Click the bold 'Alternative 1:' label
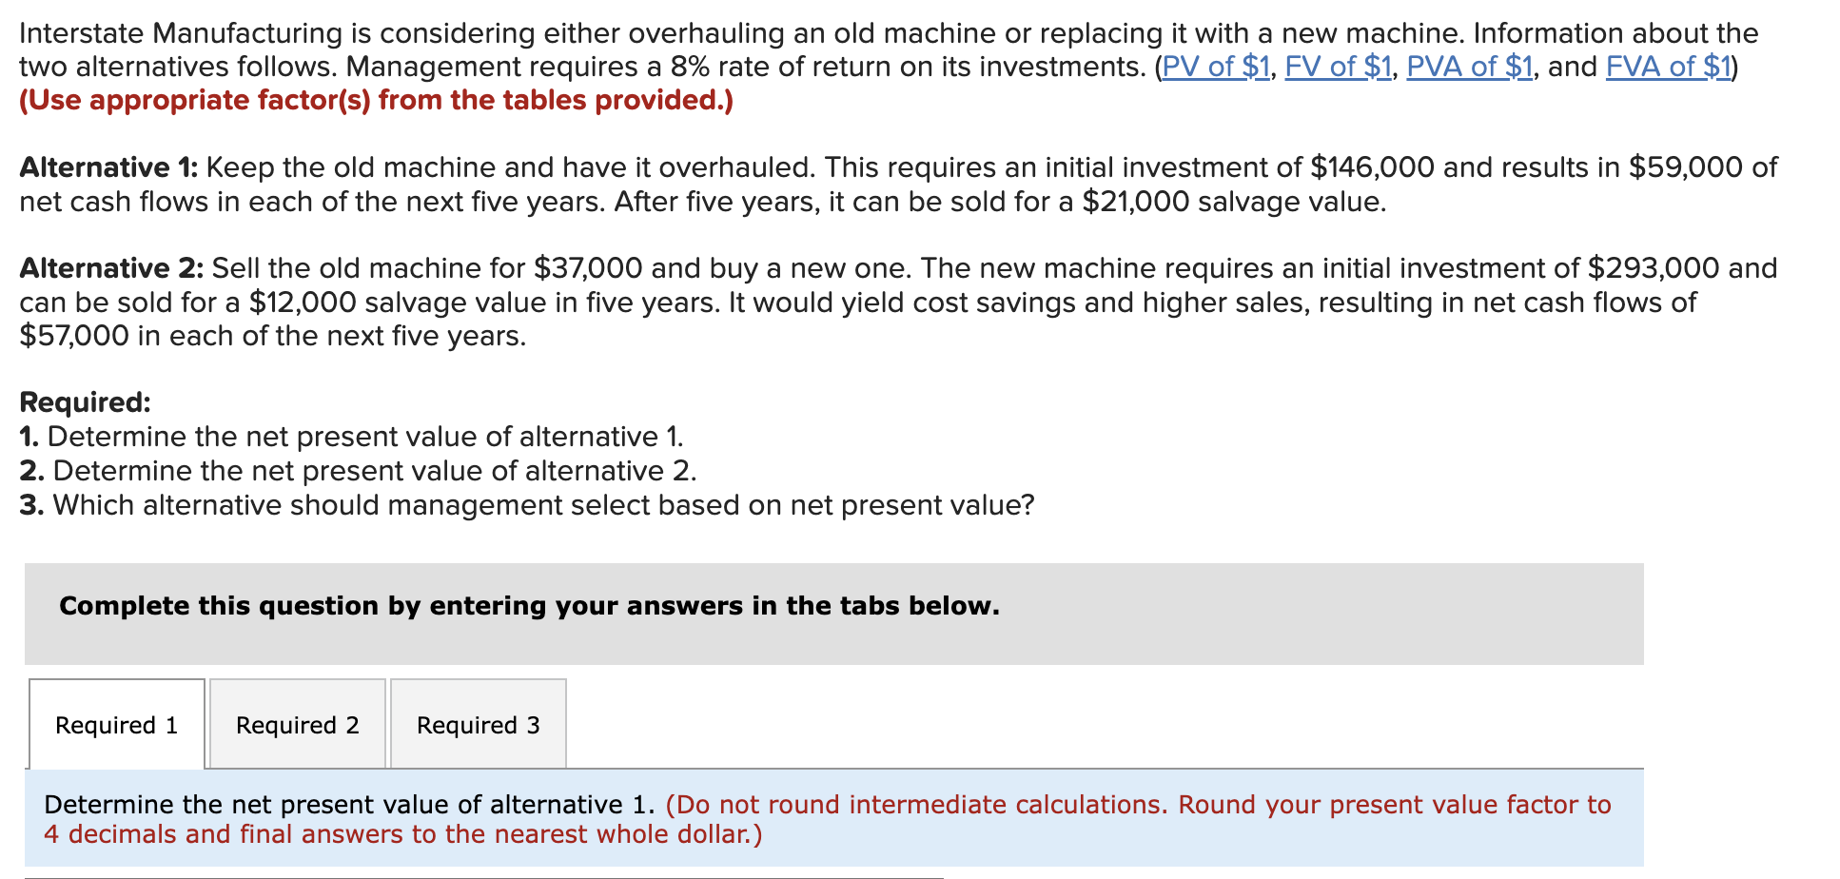This screenshot has height=879, width=1840. coord(108,167)
